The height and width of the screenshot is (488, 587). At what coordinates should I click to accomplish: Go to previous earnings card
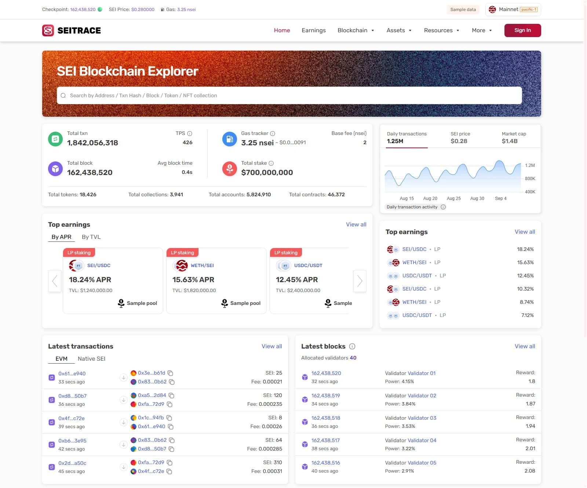pyautogui.click(x=55, y=281)
